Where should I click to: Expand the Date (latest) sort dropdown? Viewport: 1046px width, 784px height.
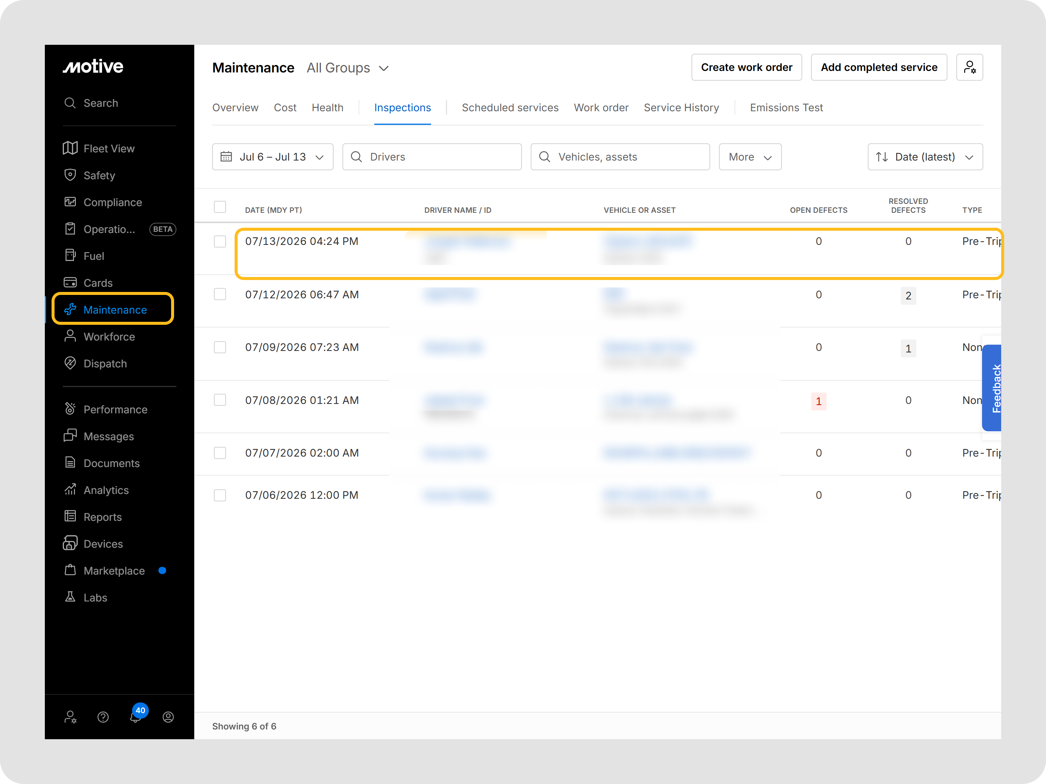click(925, 157)
